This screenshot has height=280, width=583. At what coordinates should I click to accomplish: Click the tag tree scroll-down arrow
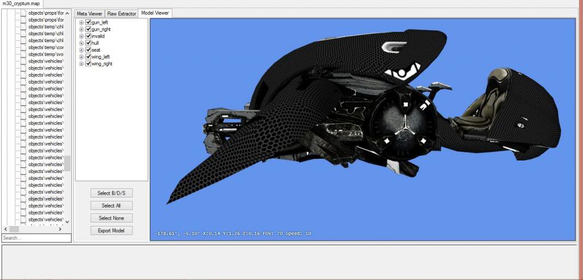[x=67, y=222]
